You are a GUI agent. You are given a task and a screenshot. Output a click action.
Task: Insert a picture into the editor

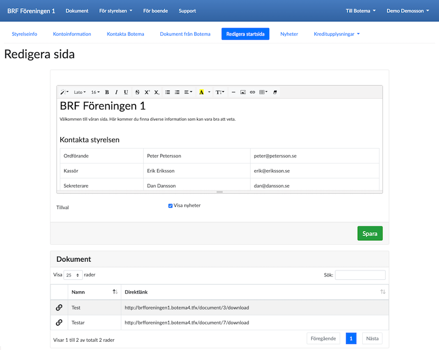pos(243,92)
